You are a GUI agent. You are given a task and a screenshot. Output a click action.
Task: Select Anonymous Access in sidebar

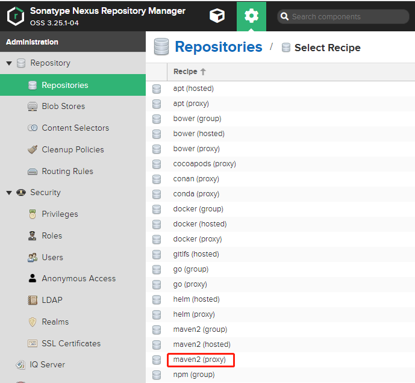[x=78, y=279]
